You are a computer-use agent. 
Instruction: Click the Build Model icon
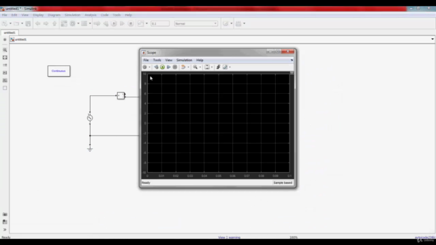[238, 24]
